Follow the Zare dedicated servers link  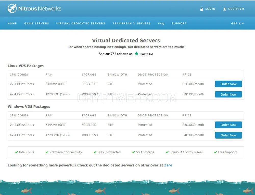pos(168,165)
